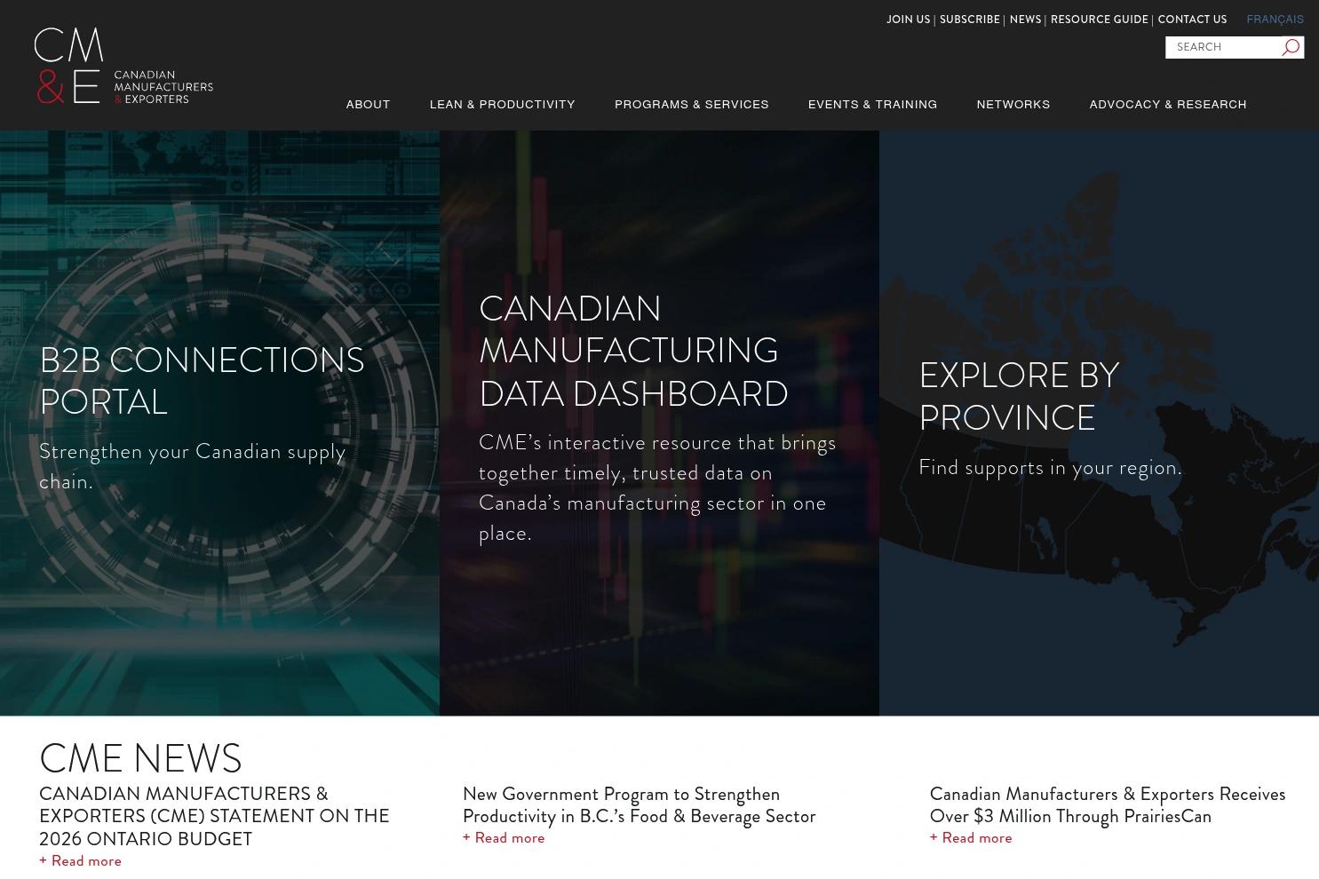
Task: Go to the News page link
Action: click(1025, 20)
